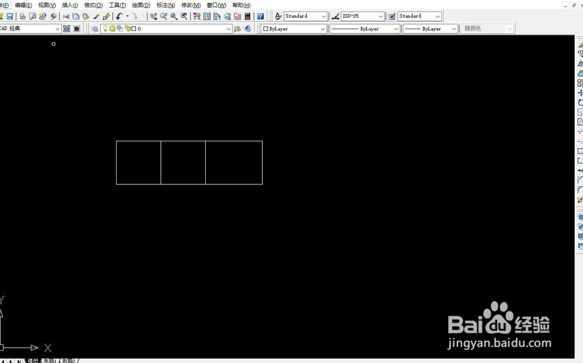The height and width of the screenshot is (363, 583).
Task: Open the ISO-25 dimension style dropdown
Action: point(363,16)
